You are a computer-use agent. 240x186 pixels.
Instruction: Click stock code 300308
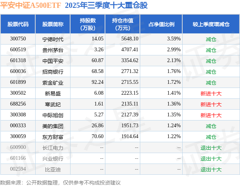coord(18,115)
